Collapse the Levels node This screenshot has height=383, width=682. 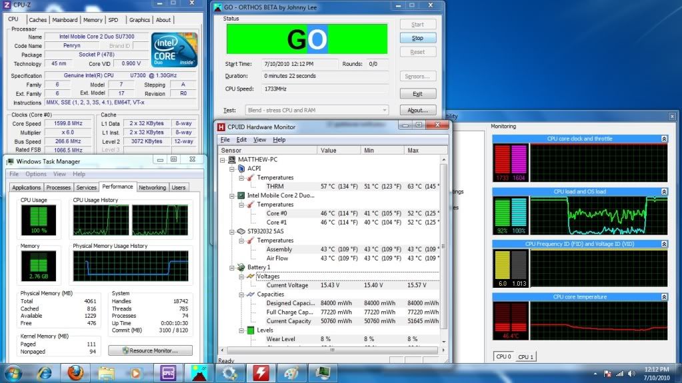pyautogui.click(x=241, y=330)
